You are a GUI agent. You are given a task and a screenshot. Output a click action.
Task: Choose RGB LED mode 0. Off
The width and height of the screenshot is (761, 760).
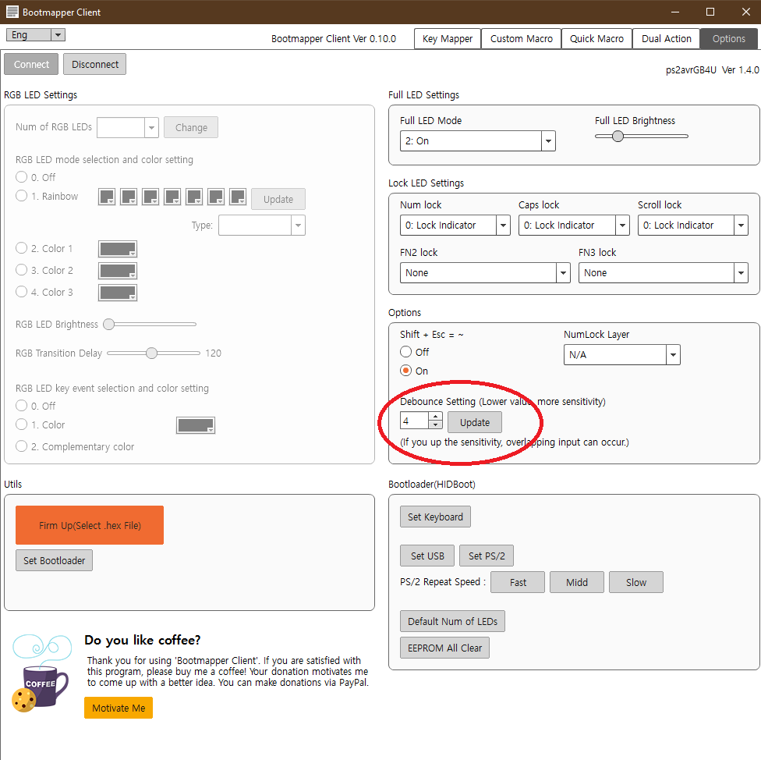pyautogui.click(x=22, y=177)
